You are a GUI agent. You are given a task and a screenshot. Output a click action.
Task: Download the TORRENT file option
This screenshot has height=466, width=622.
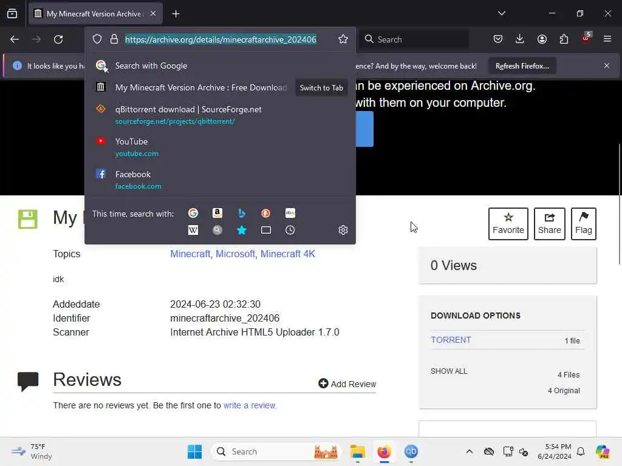(x=451, y=340)
